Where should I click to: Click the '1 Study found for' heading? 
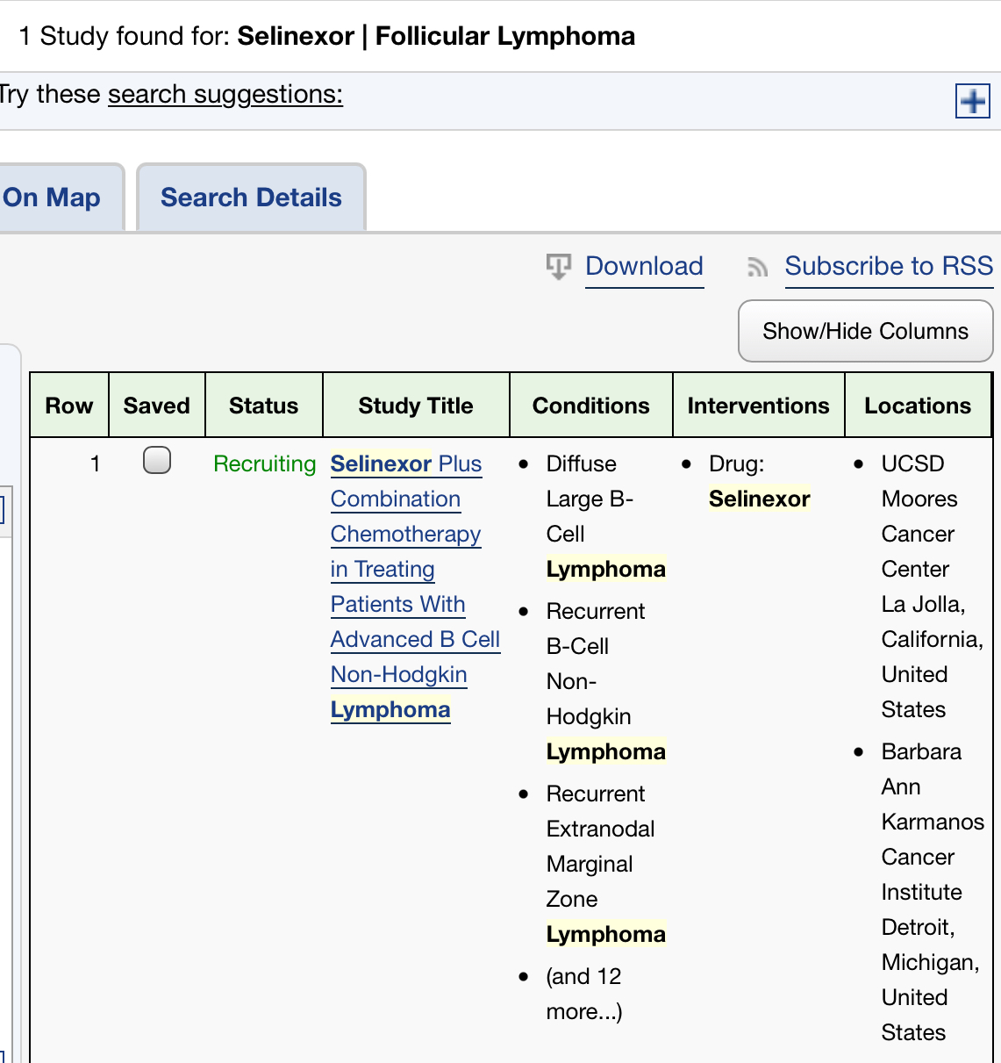[326, 36]
